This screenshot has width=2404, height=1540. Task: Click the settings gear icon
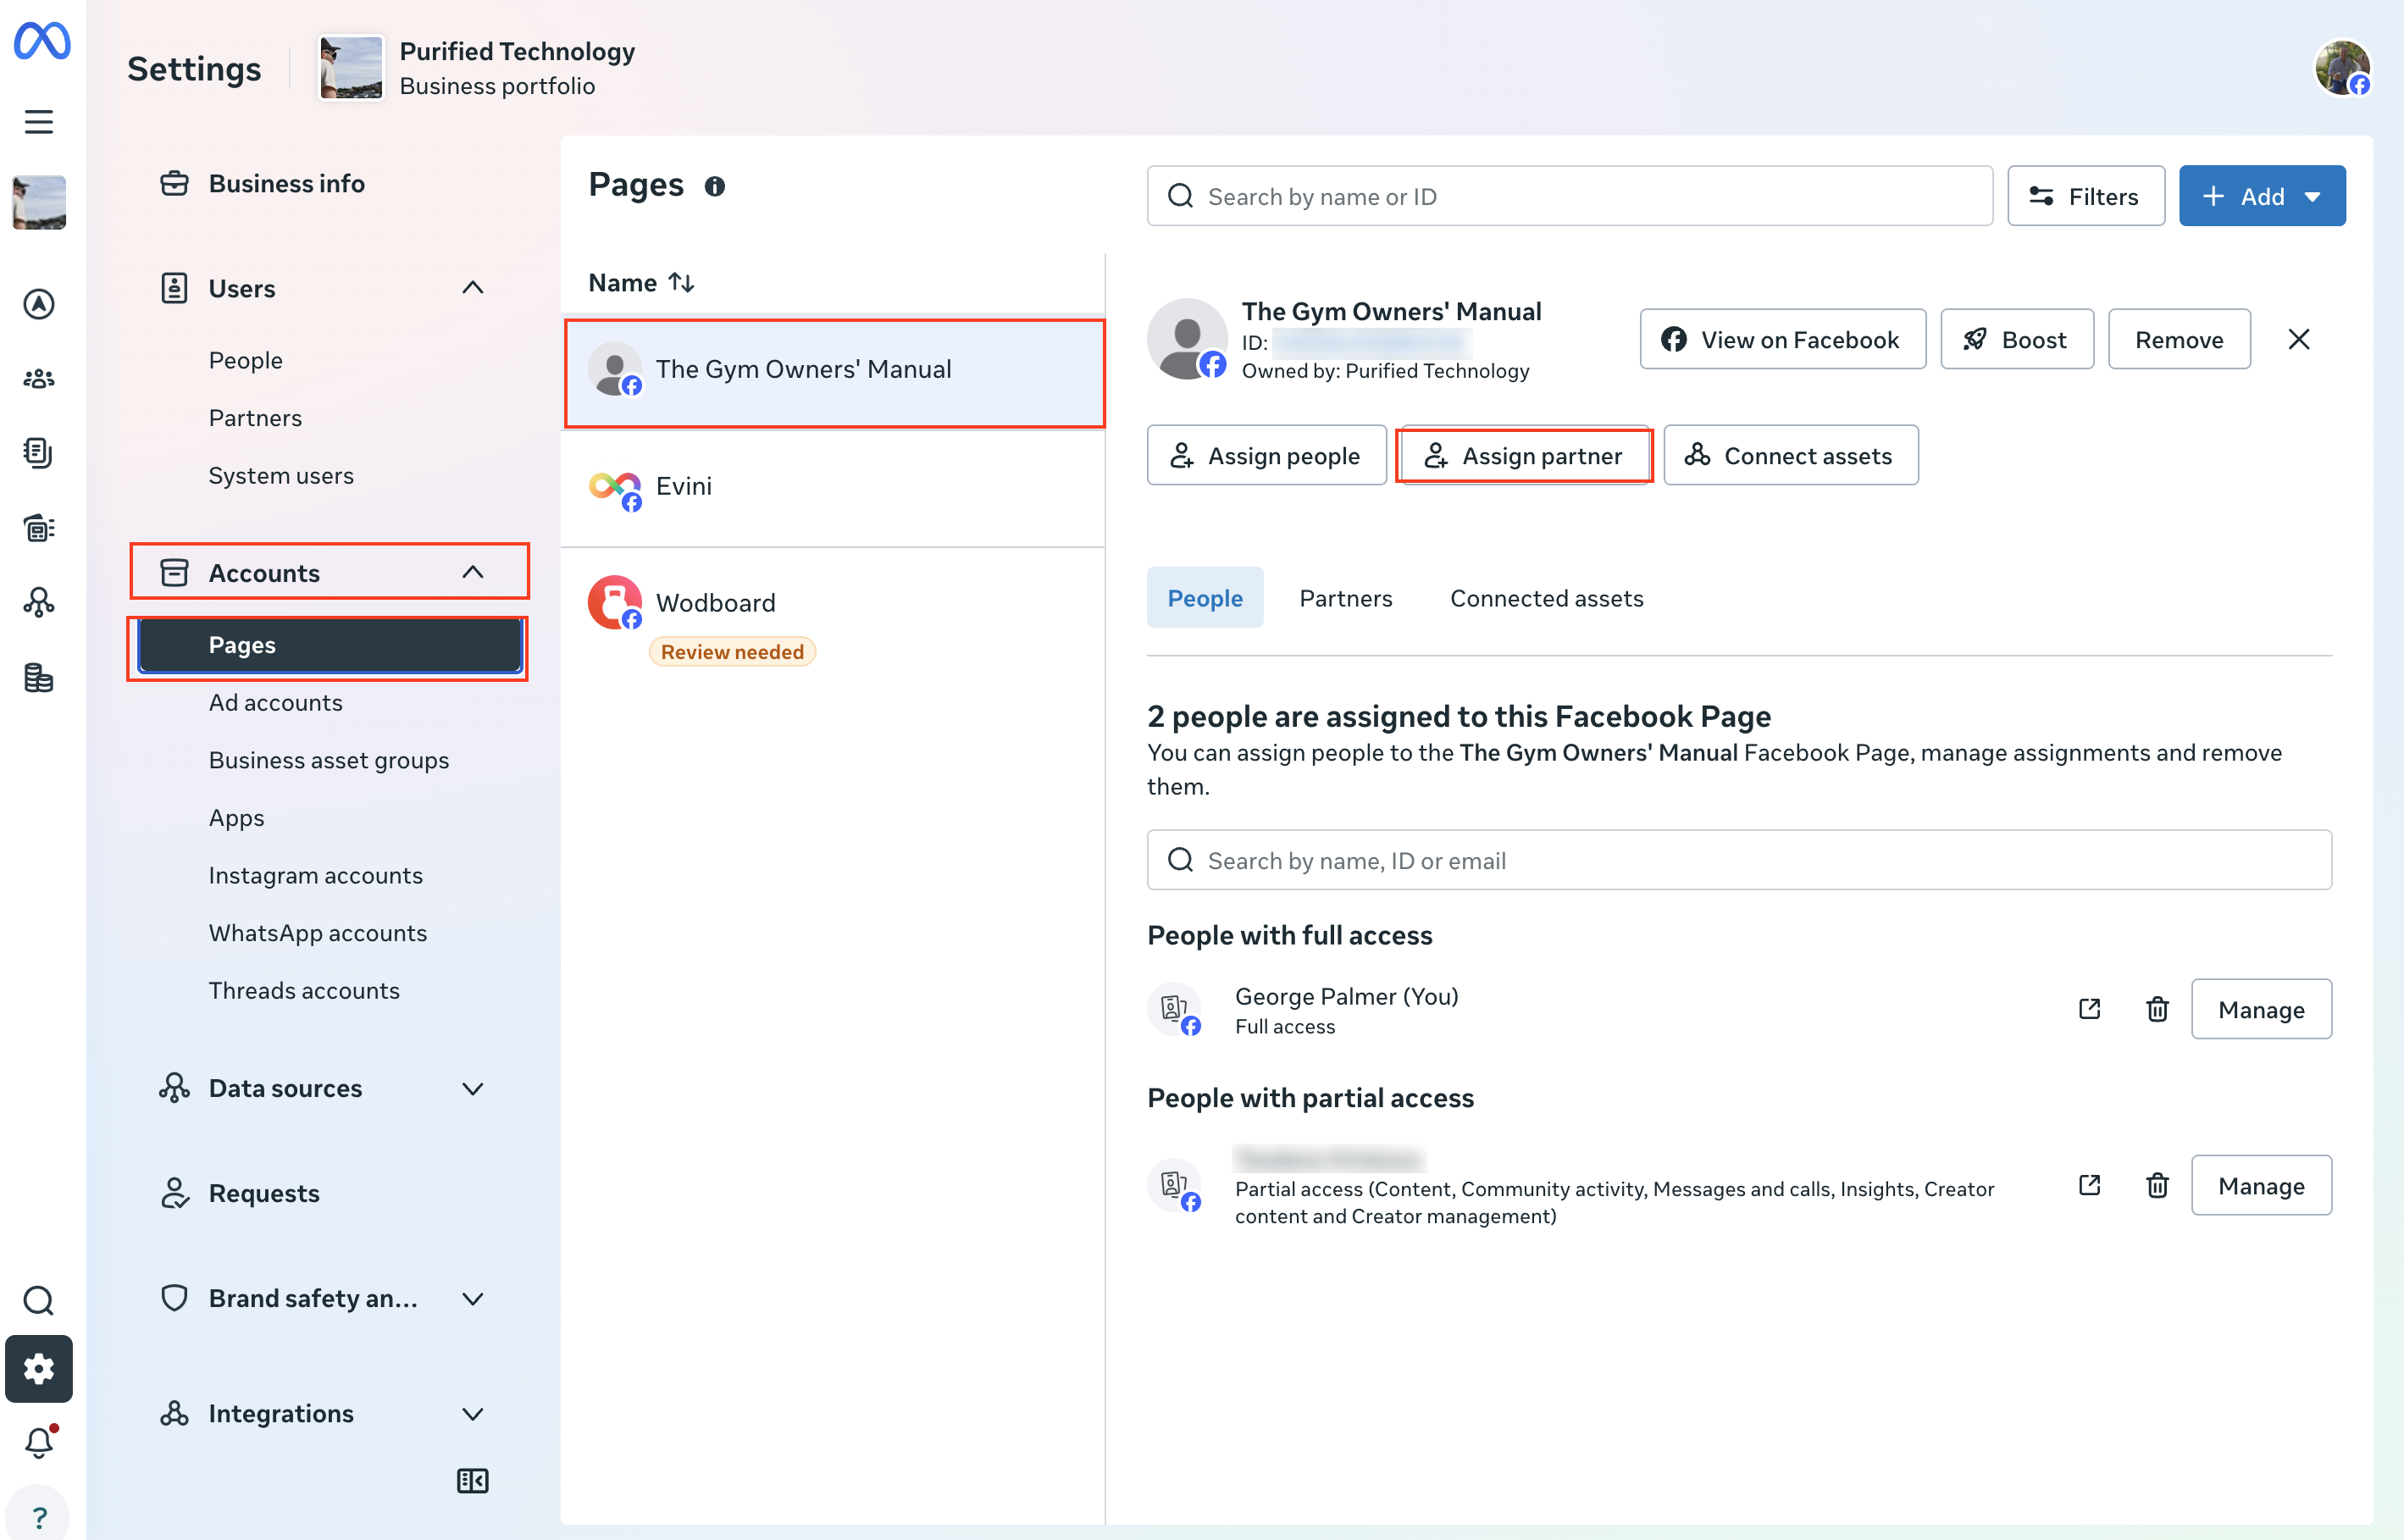click(39, 1368)
